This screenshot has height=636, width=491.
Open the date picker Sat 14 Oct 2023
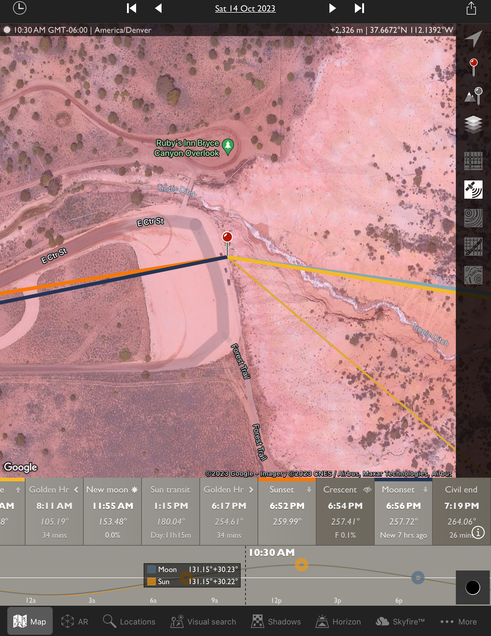coord(245,8)
